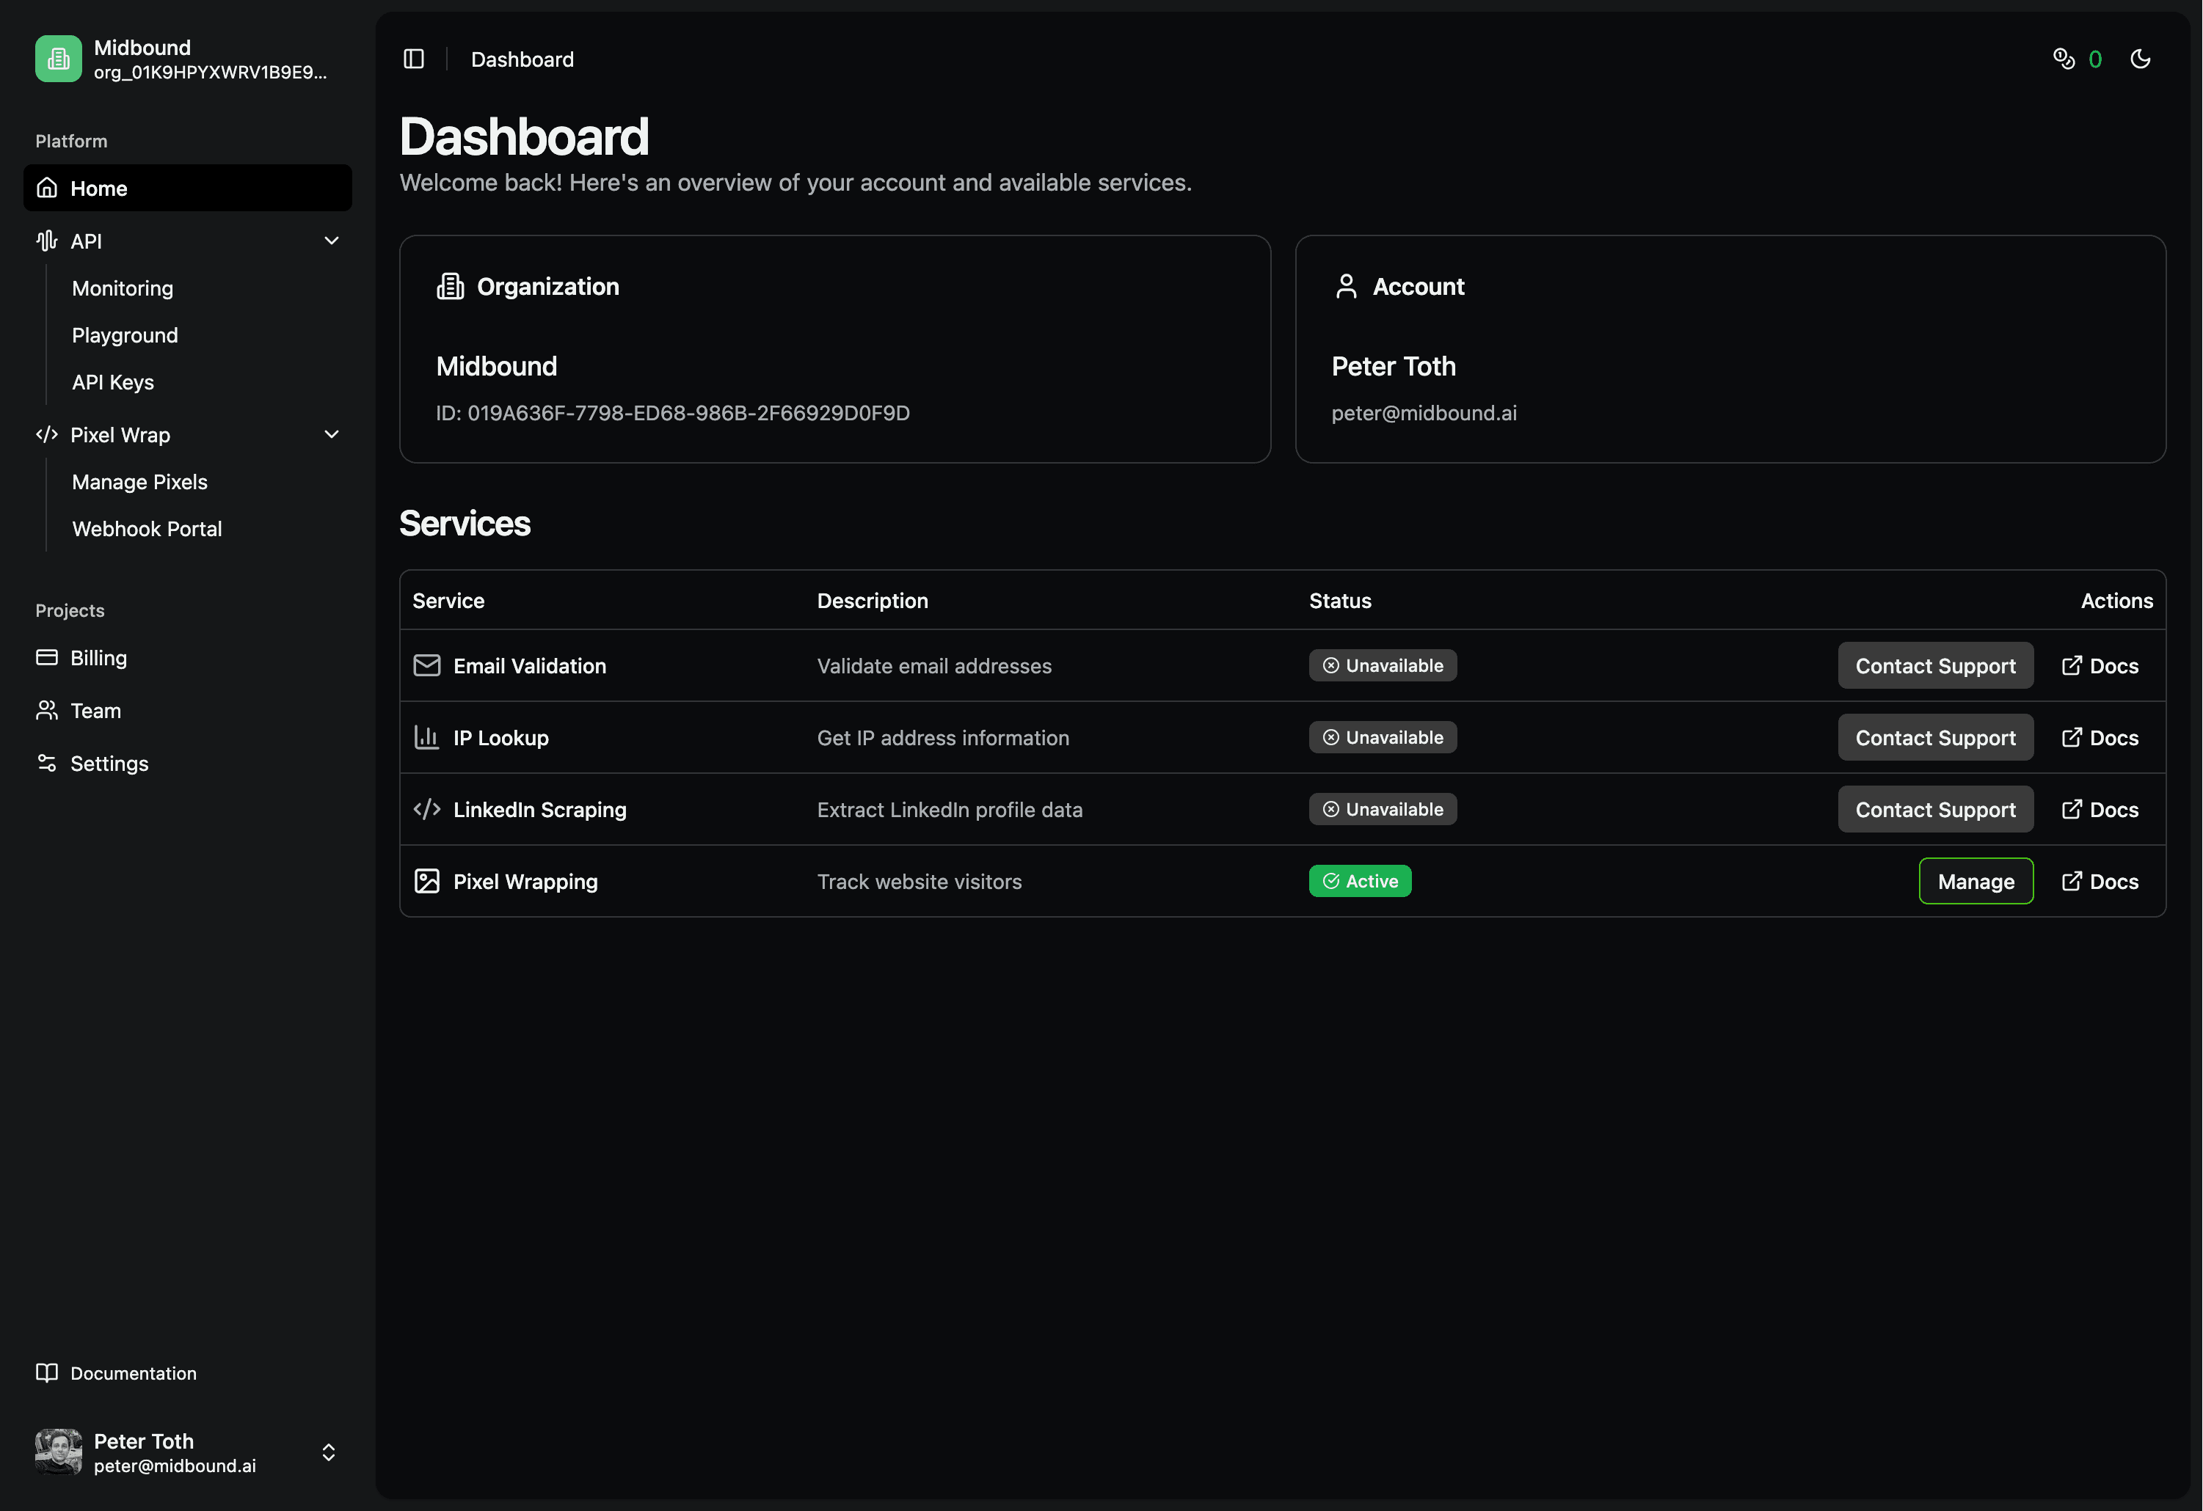Collapse the Pixel Wrap section chevron

coord(331,434)
